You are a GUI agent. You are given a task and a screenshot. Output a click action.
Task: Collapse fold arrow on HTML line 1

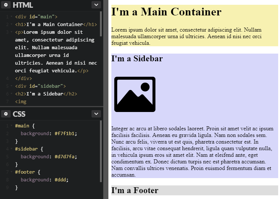tap(11, 17)
